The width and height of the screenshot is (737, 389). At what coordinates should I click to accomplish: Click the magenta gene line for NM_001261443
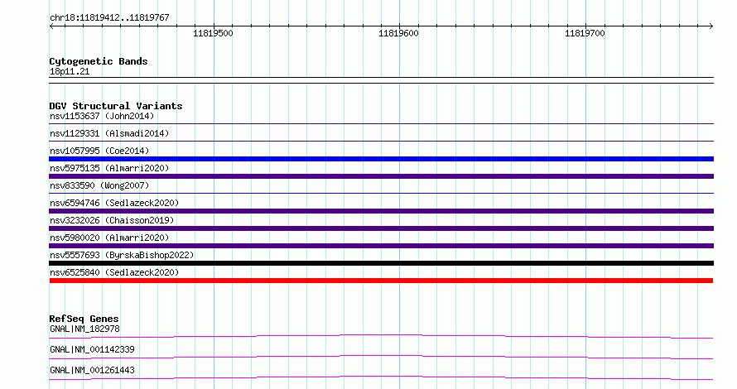(381, 377)
